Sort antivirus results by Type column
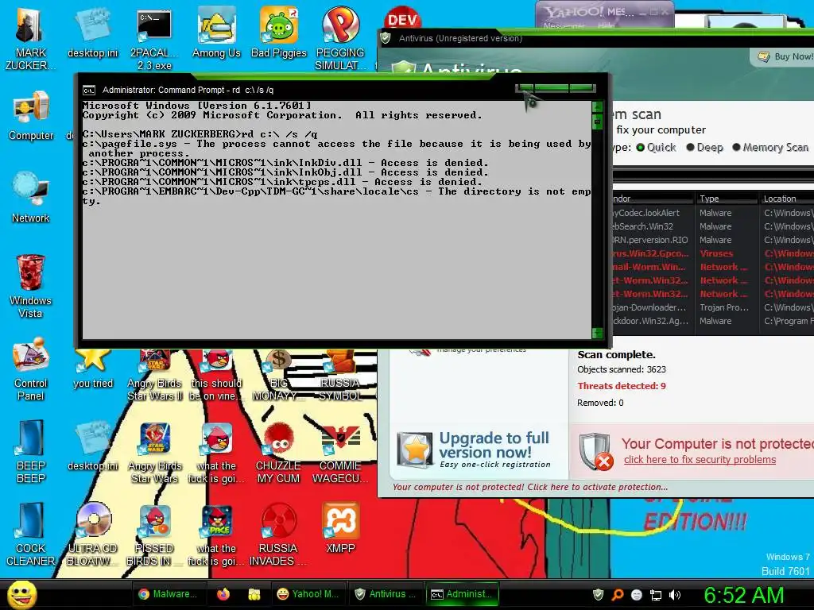 727,199
